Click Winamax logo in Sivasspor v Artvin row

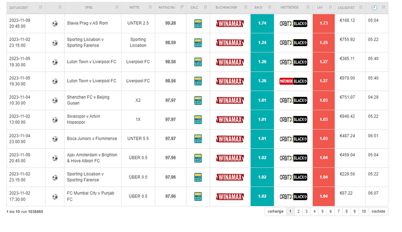pyautogui.click(x=230, y=120)
